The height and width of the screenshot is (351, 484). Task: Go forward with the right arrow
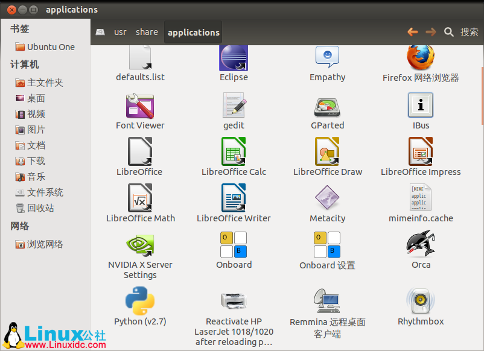[431, 32]
